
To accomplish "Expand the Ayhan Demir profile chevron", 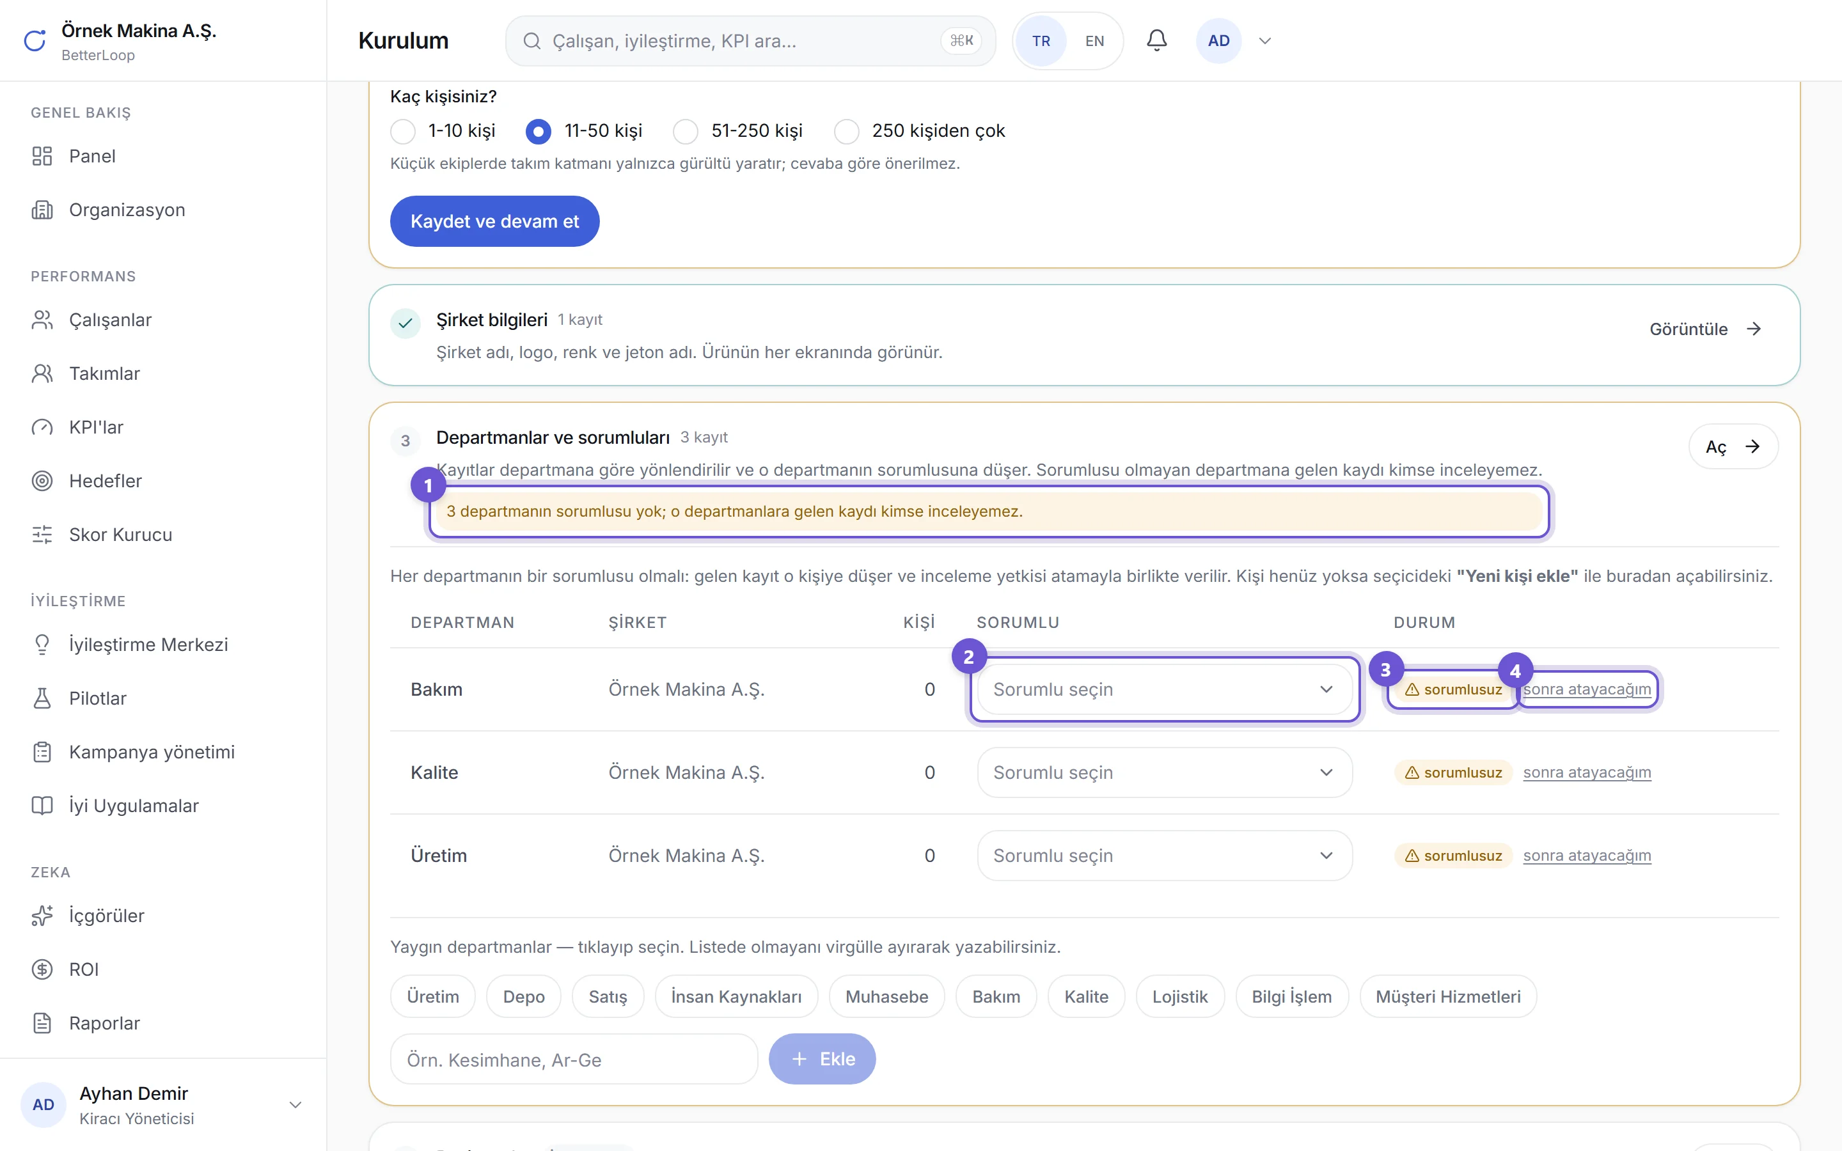I will (x=295, y=1104).
